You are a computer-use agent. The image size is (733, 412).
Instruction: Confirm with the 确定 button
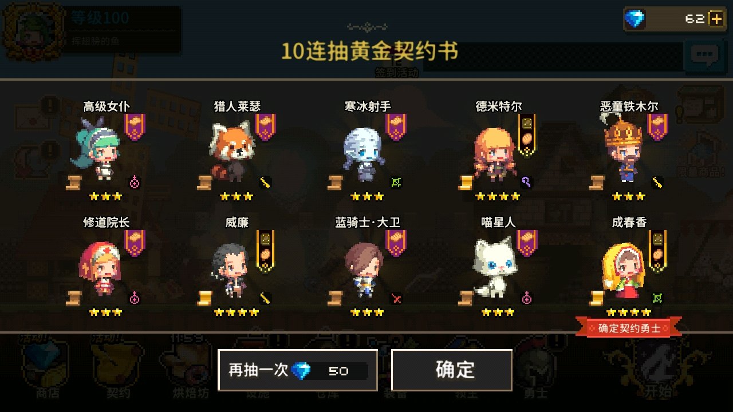tap(452, 370)
